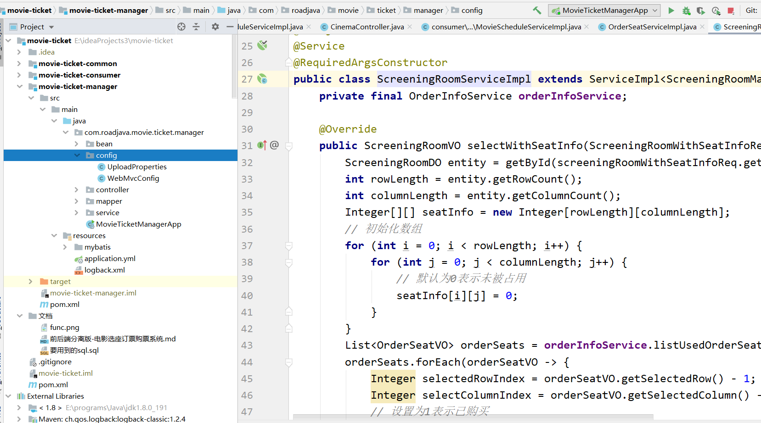Image resolution: width=761 pixels, height=423 pixels.
Task: Open the .gitignore file
Action: 55,362
